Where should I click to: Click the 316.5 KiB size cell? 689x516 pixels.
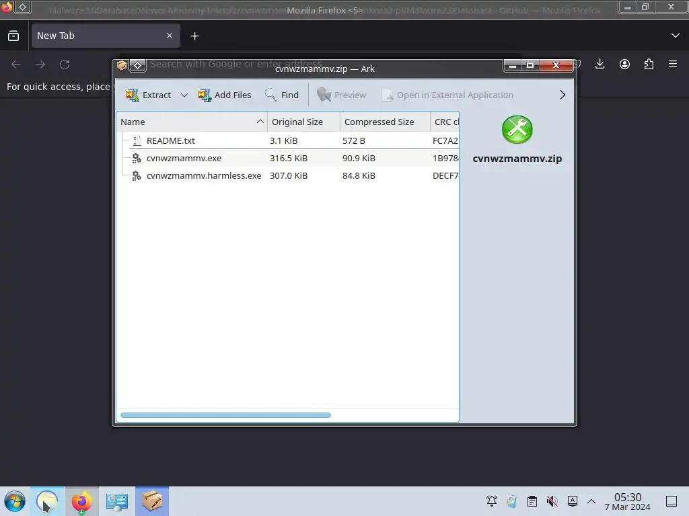(x=288, y=158)
